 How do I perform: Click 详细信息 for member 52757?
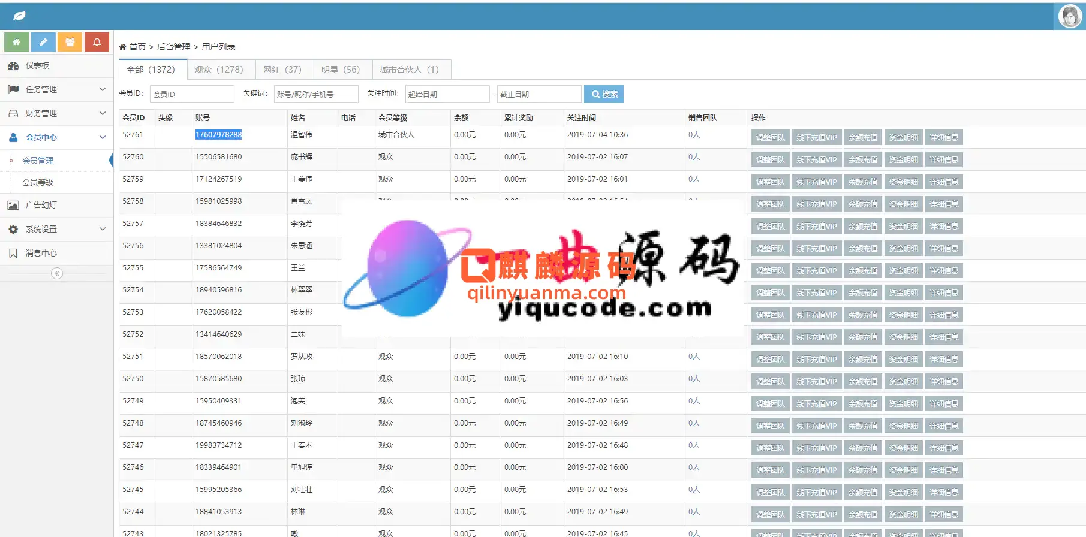point(944,227)
